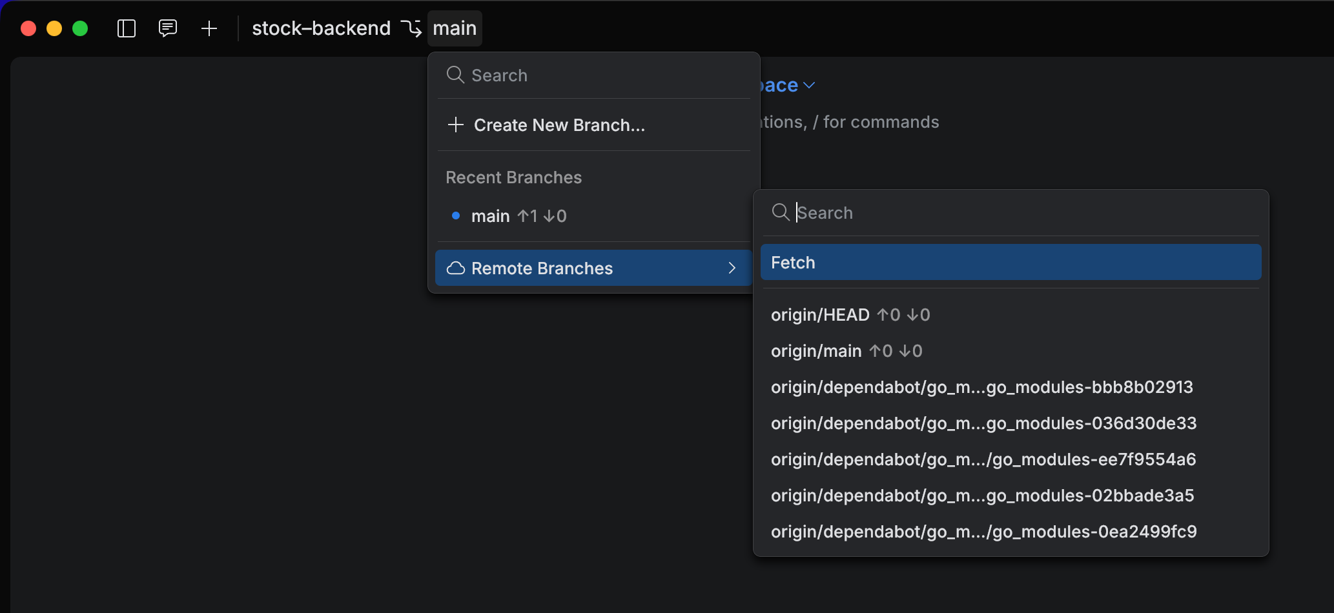Choose Create New Branch option

[x=559, y=125]
